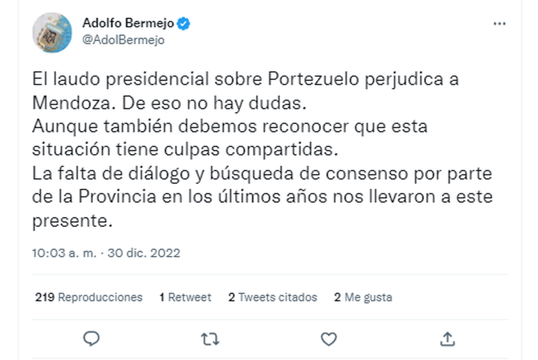Click the line "Aunque también debemos reconocer"

230,127
